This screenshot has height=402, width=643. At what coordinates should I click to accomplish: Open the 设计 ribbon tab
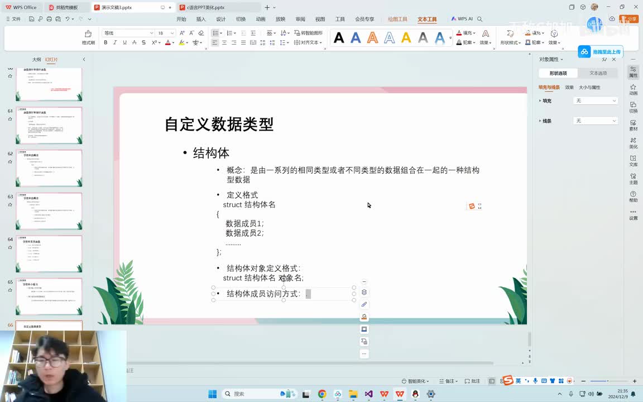click(221, 20)
